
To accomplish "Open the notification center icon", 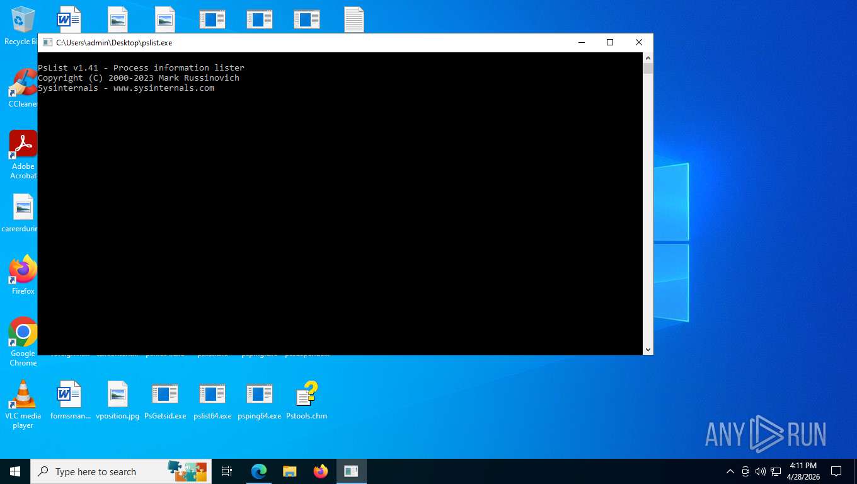I will (836, 471).
